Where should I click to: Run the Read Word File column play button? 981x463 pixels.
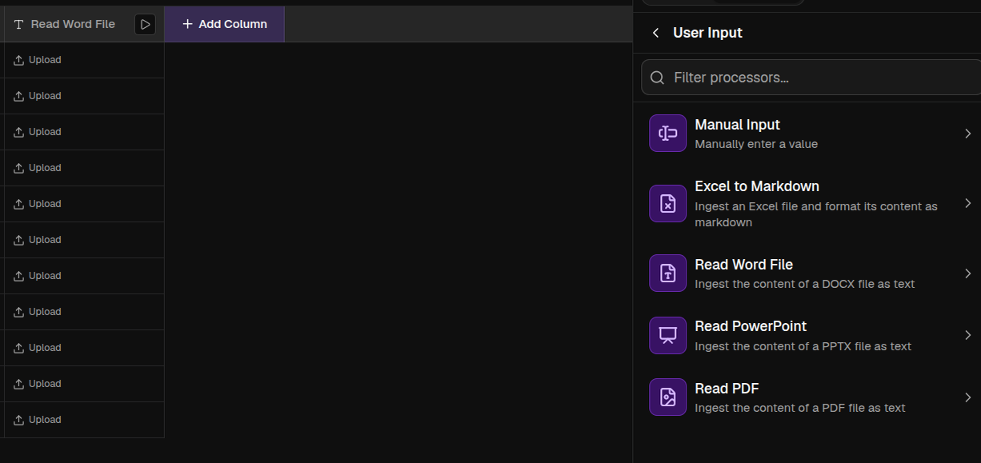(145, 24)
